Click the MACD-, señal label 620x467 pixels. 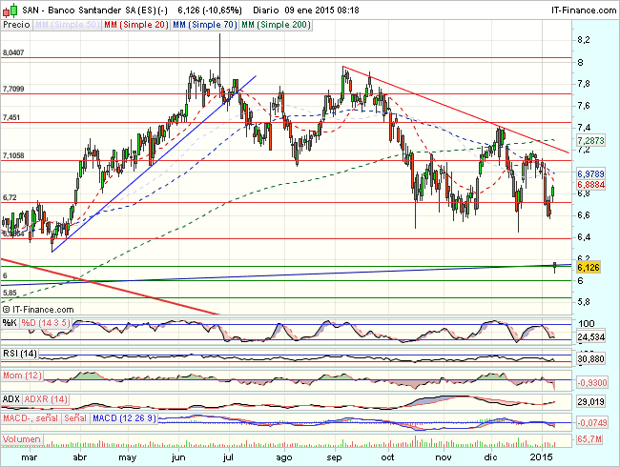(31, 418)
